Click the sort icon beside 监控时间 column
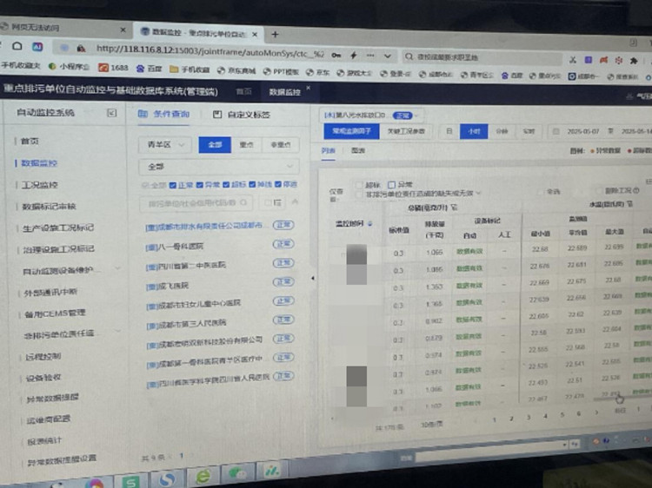 (371, 224)
